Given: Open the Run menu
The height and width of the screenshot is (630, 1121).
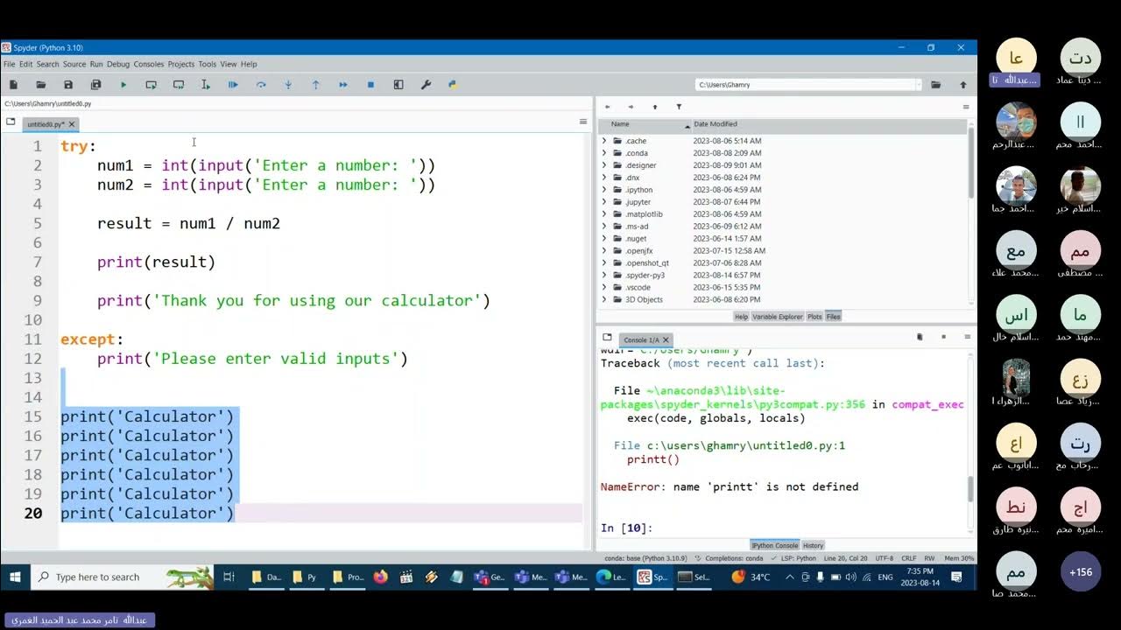Looking at the screenshot, I should pyautogui.click(x=96, y=64).
